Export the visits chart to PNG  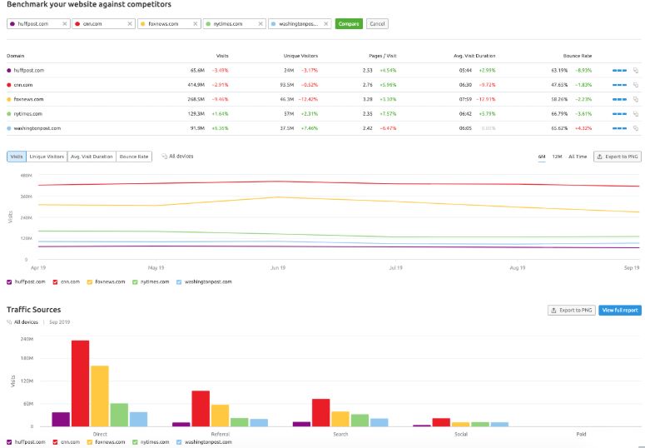click(x=617, y=157)
